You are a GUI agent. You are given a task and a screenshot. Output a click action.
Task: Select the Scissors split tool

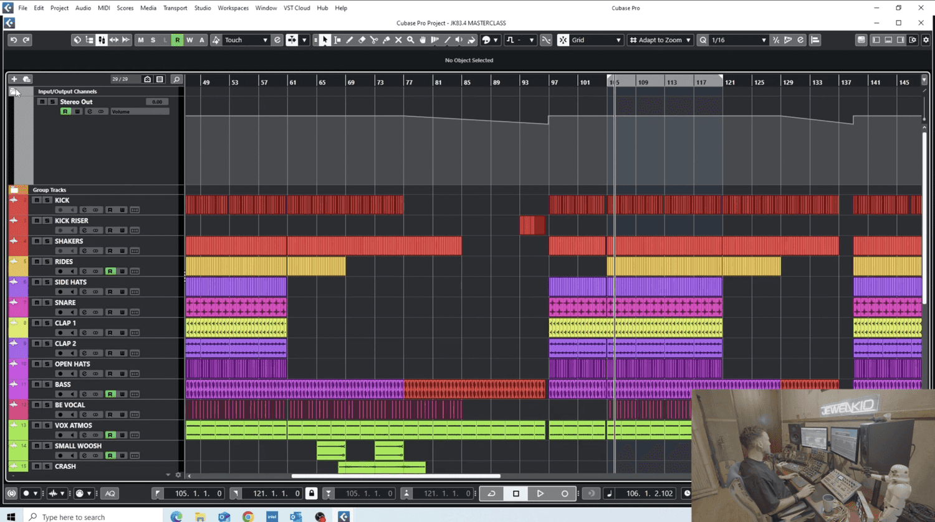point(374,40)
